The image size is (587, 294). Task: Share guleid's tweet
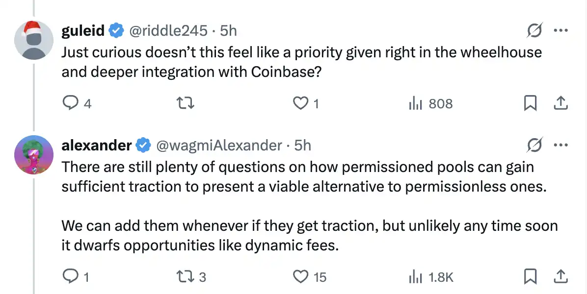point(560,103)
